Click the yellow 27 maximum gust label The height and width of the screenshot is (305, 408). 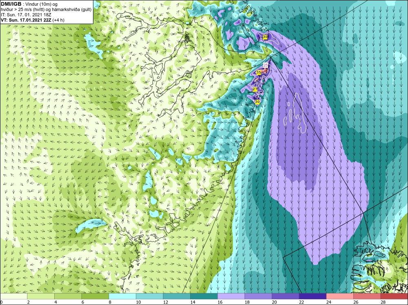[255, 89]
